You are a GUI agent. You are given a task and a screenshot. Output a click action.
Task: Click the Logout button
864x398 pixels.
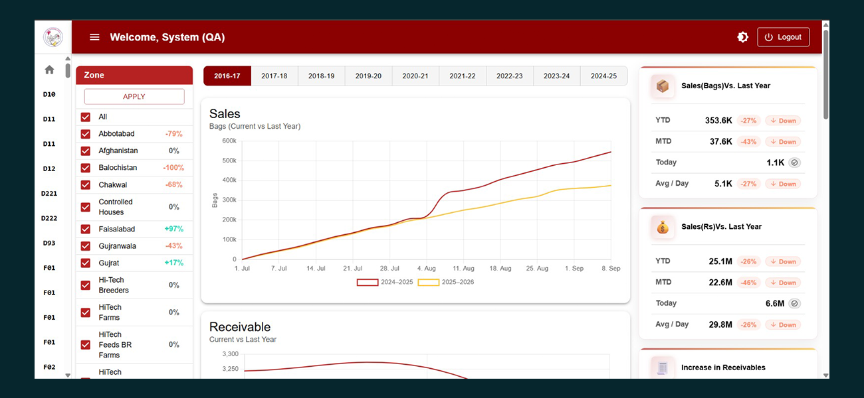[783, 37]
